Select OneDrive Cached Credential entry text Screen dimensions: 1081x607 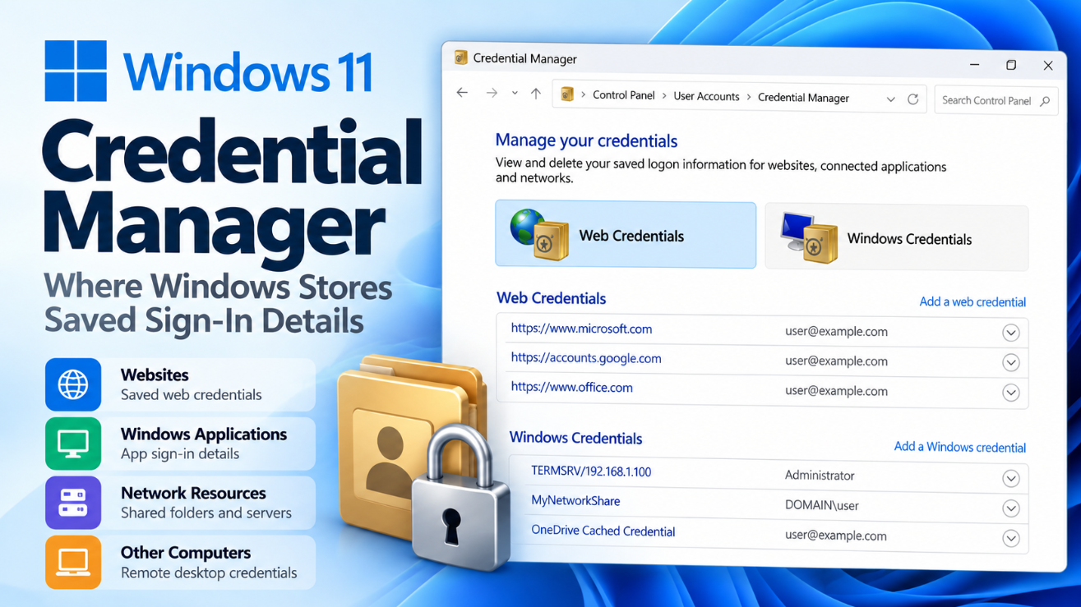click(x=603, y=531)
